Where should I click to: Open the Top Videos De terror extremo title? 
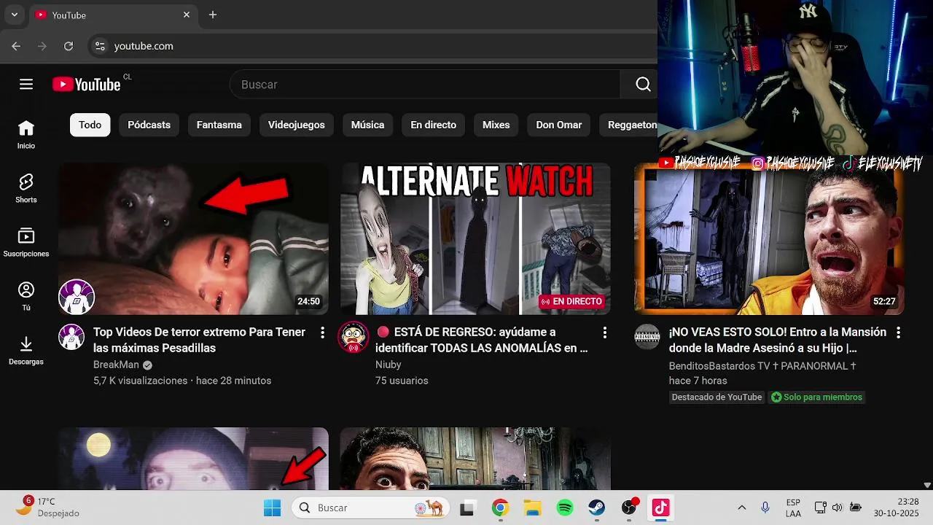tap(199, 340)
